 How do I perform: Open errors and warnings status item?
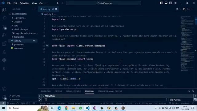(26, 104)
